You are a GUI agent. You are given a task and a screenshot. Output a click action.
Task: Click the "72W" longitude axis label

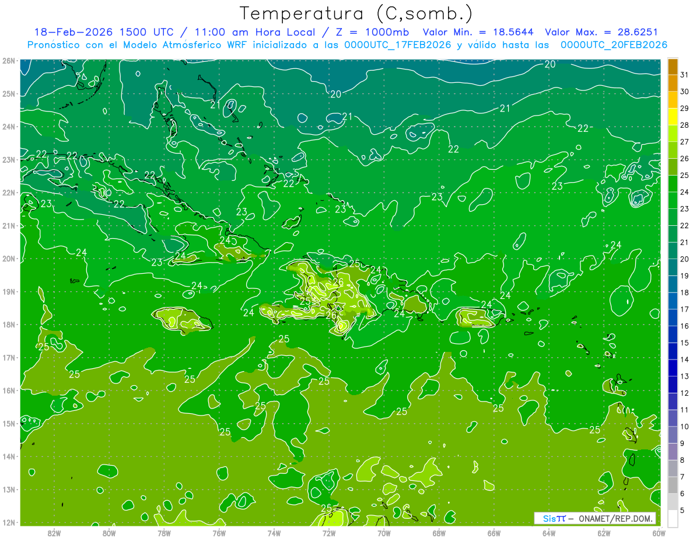[x=329, y=533]
